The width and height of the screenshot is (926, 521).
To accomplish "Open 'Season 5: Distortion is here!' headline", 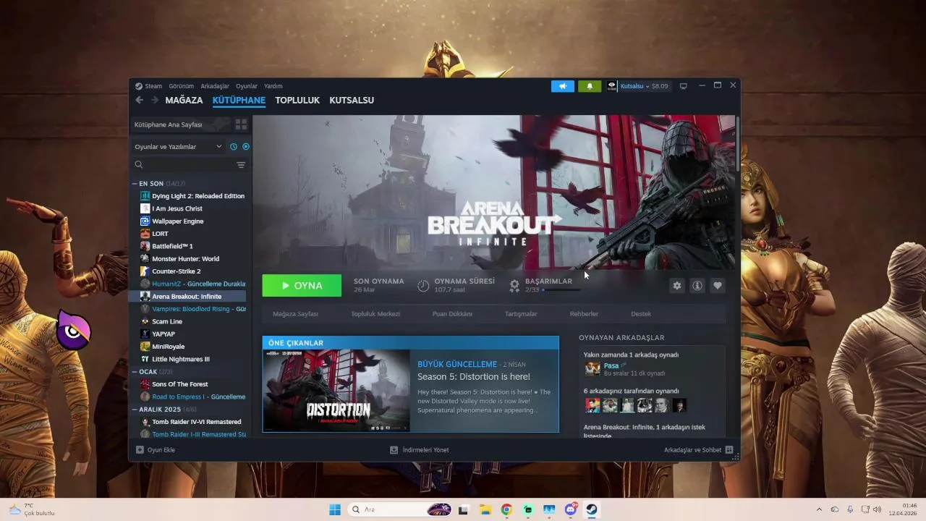I will tap(474, 377).
